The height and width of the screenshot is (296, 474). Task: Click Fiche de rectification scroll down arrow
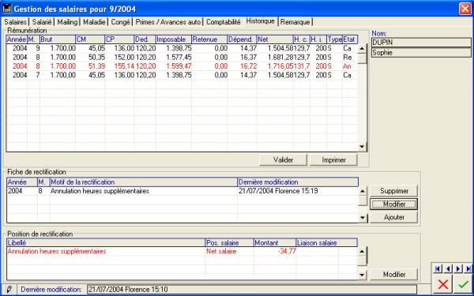click(363, 218)
